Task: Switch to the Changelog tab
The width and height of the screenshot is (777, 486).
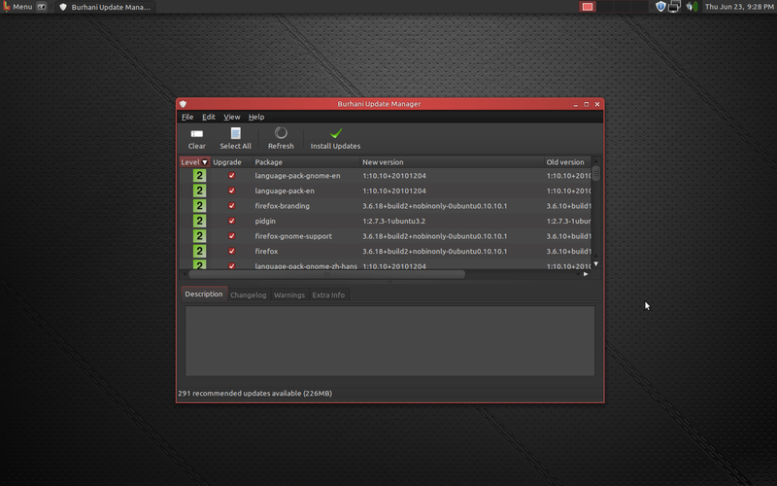Action: (248, 295)
